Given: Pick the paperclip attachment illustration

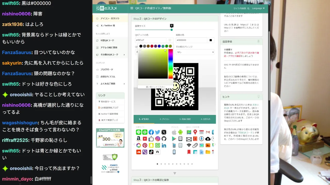Looking at the screenshot, I should click(x=195, y=145).
